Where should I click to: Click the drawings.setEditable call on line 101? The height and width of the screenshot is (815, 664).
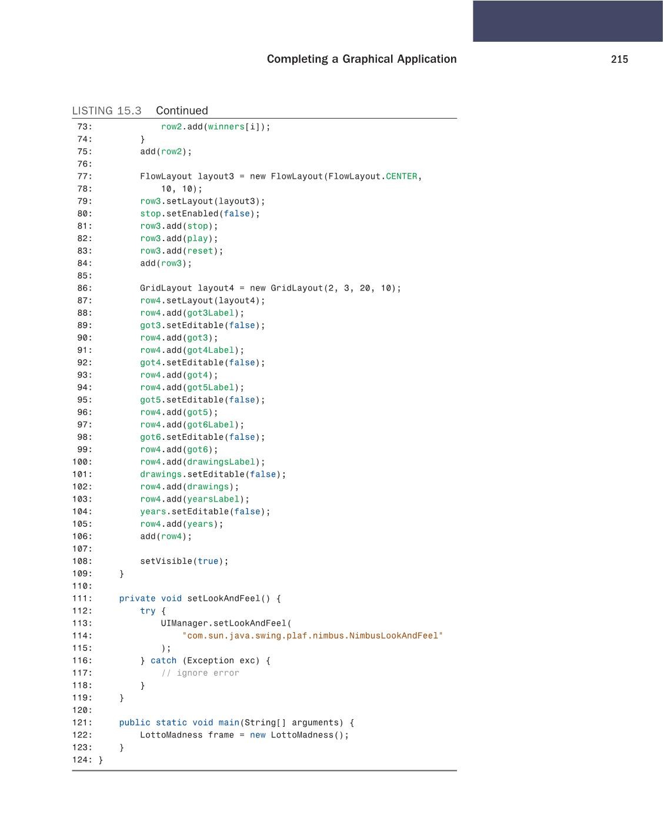click(x=212, y=473)
